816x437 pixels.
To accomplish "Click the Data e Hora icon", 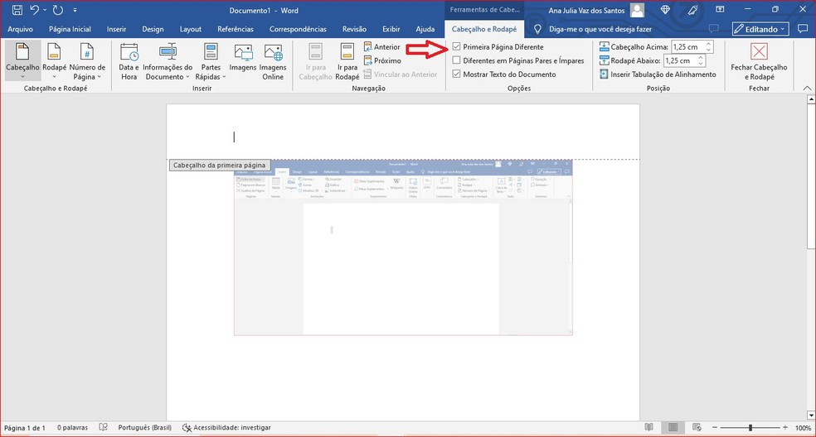I will (129, 60).
